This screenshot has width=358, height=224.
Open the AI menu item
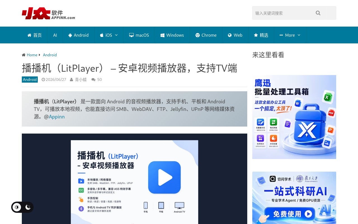(55, 35)
